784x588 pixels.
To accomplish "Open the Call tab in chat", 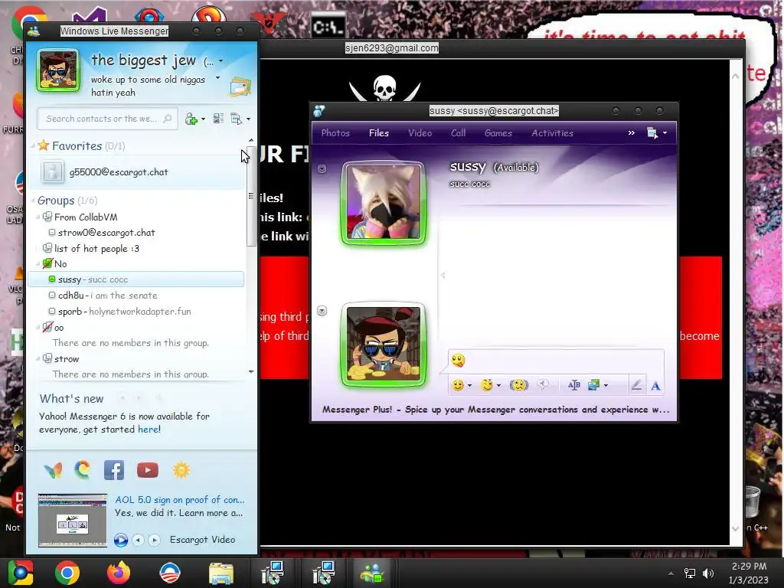I will point(458,133).
